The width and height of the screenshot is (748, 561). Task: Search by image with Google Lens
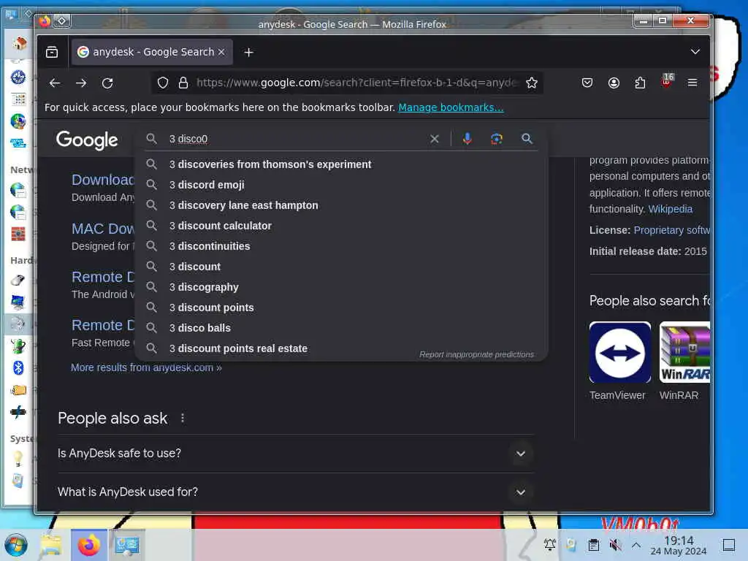point(497,139)
